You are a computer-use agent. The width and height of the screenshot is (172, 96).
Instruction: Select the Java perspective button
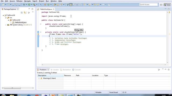(167, 5)
